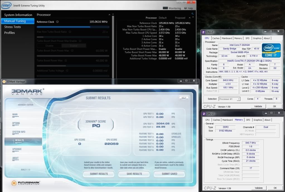Open SYSTEM INFO in 3DMark Vantage
Screen dimensions: 285x192
(x=19, y=132)
